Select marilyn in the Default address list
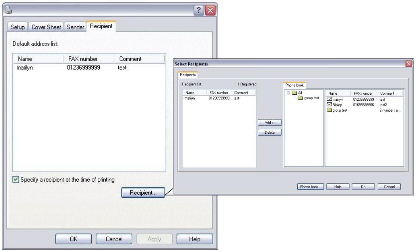416x251 pixels. pyautogui.click(x=25, y=67)
